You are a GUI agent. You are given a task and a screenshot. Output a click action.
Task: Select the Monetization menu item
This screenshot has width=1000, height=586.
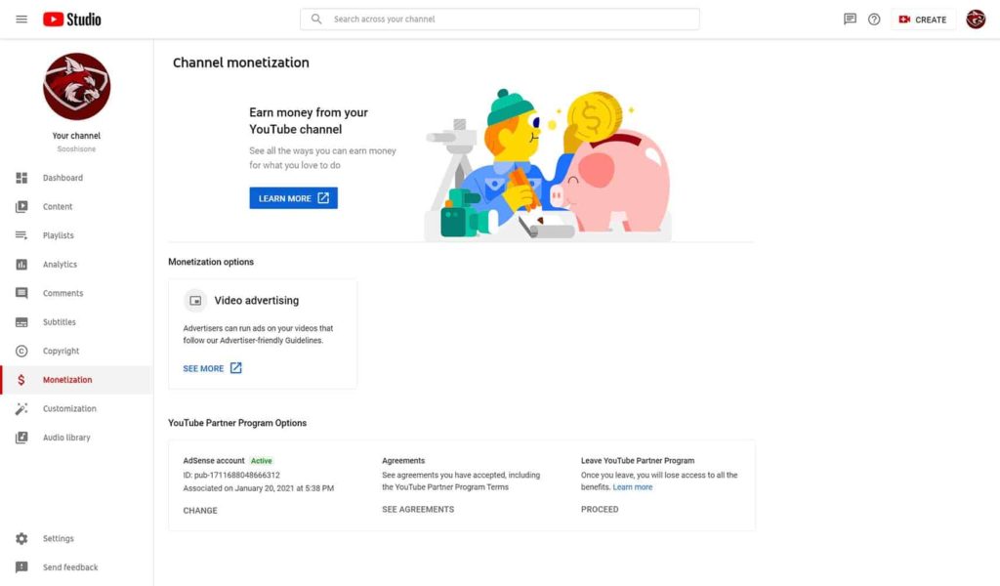click(67, 380)
